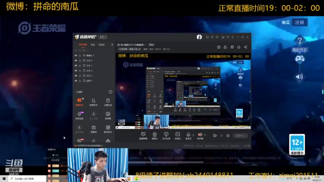Add 手机投屏 phone screen-cast source
The width and height of the screenshot is (324, 182).
pos(166,136)
